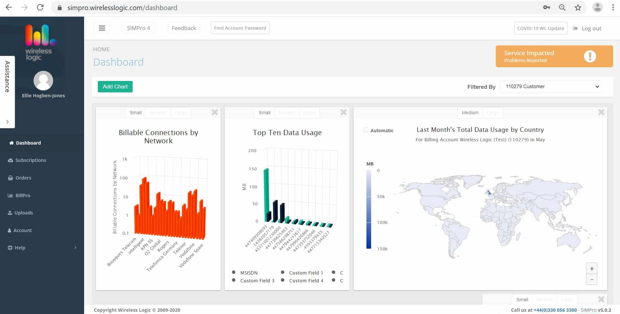Click the Feedback button
This screenshot has width=620, height=314.
184,28
